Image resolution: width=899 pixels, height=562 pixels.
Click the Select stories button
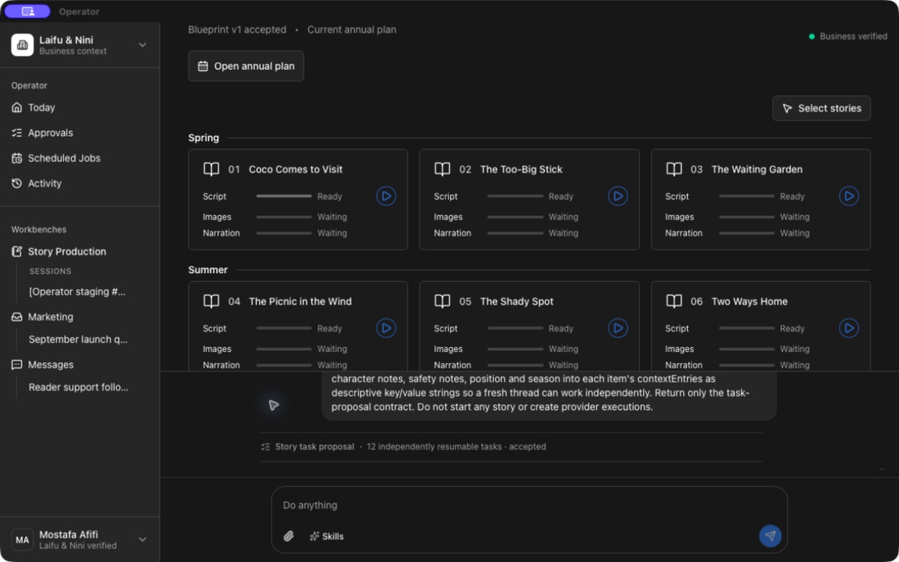821,108
